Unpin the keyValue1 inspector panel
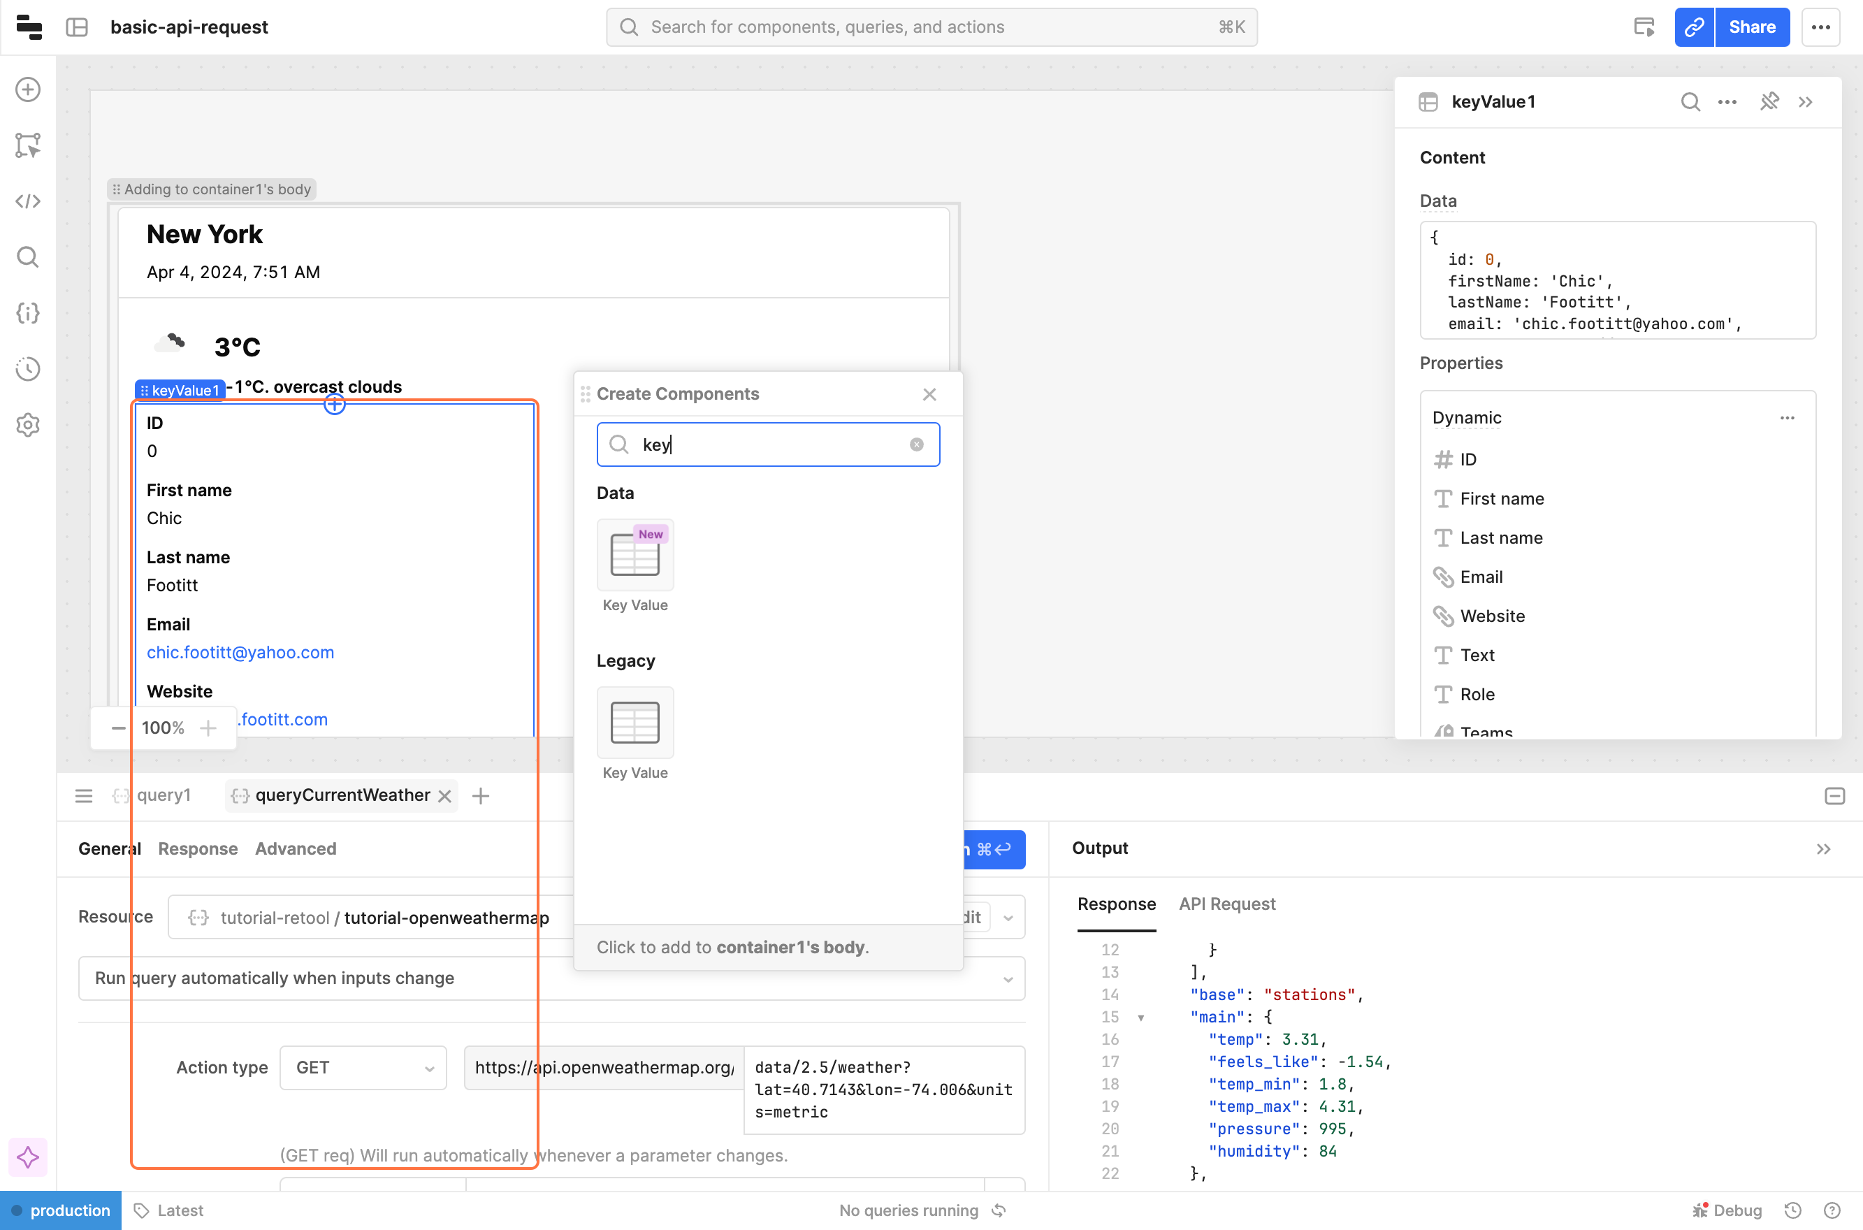Viewport: 1863px width, 1230px height. pos(1769,102)
